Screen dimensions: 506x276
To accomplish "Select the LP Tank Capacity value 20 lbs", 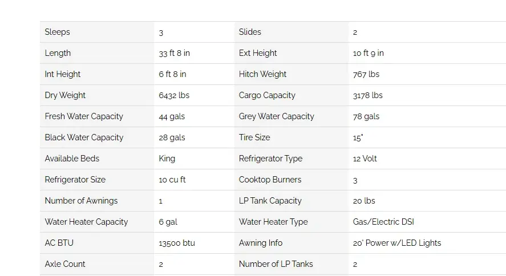I will coord(364,201).
